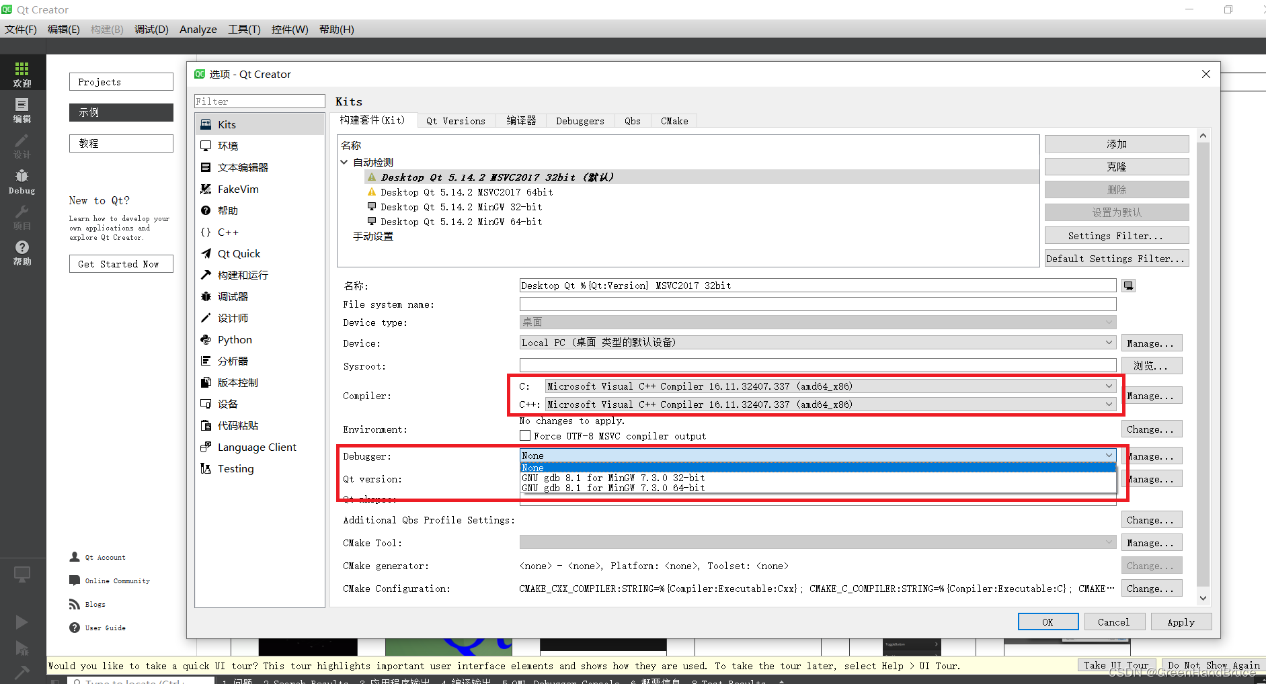Click the options dialog vertical scrollbar

1203,363
